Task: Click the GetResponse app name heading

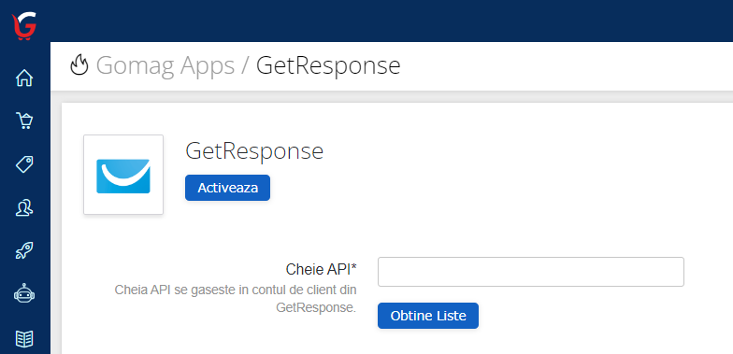Action: point(254,151)
